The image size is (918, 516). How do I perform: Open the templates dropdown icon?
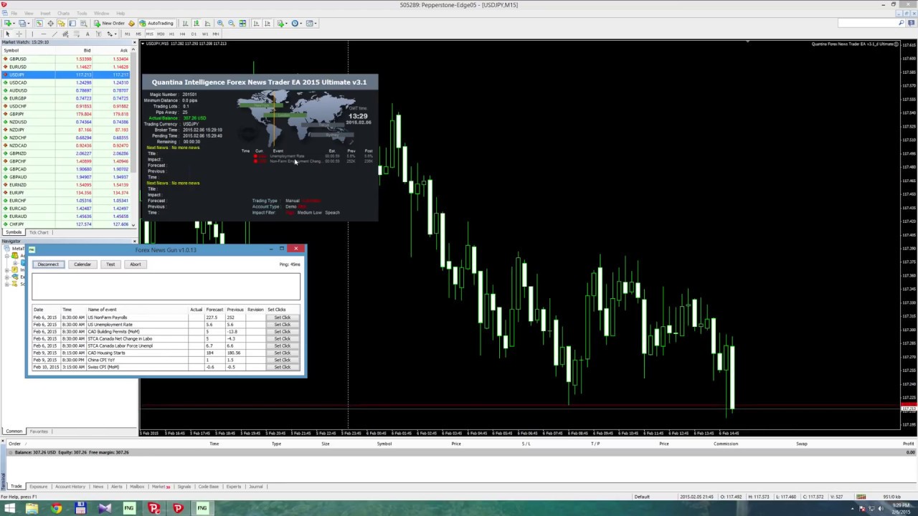311,24
